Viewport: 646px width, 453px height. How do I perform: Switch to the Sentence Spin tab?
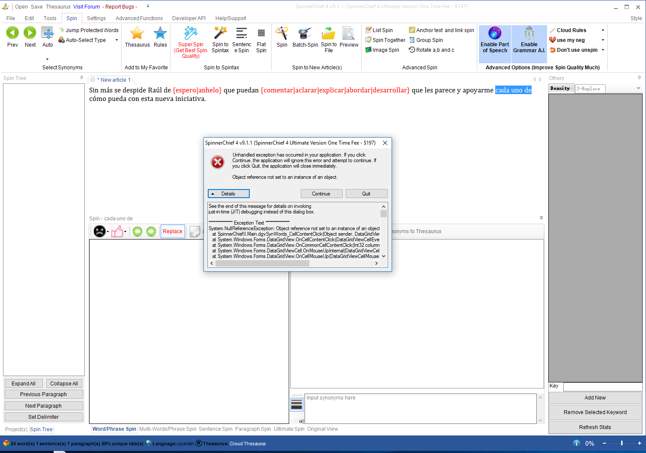pos(215,429)
